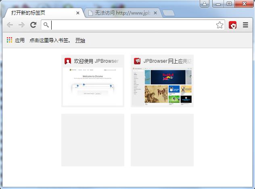The width and height of the screenshot is (255, 189).
Task: Click the 应用 bookmarks bar label
Action: tap(20, 40)
